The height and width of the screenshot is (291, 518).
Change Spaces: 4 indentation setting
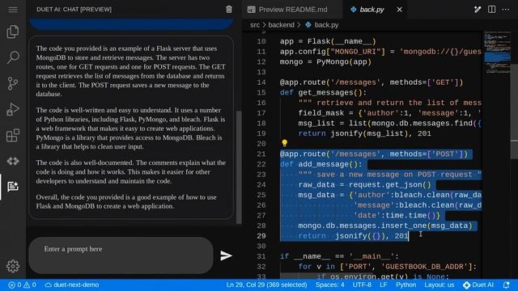point(329,285)
